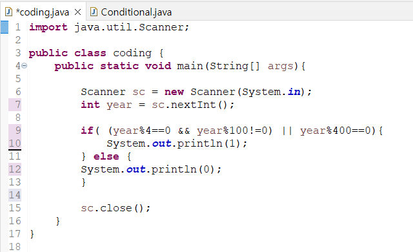Click the '||' operator on line 9
The height and width of the screenshot is (252, 413).
click(287, 131)
